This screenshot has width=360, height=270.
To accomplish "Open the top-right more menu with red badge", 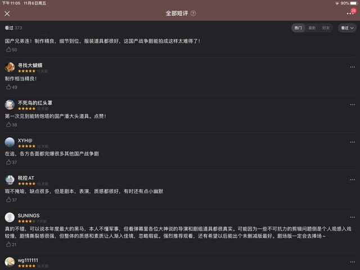I will 350,13.
